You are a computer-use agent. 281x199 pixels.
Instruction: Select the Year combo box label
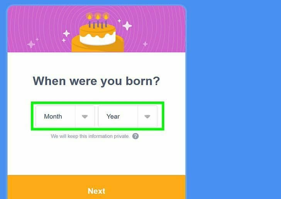pyautogui.click(x=113, y=116)
